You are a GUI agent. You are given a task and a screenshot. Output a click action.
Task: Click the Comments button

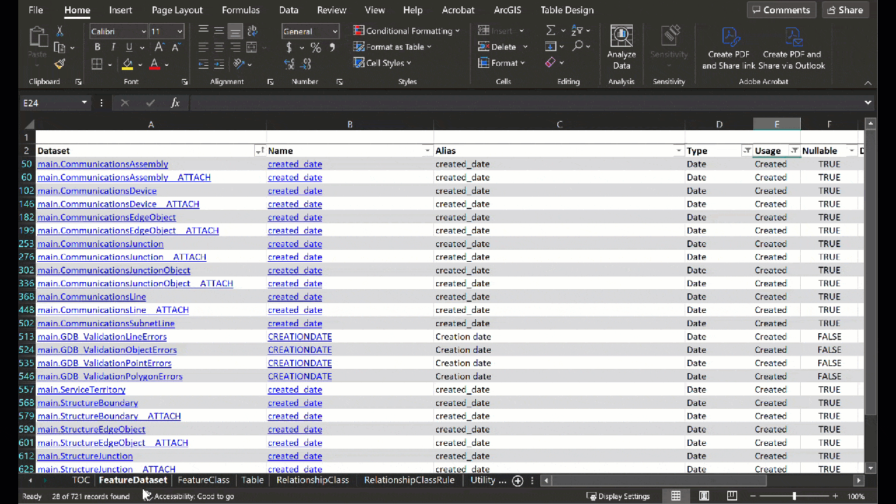[782, 10]
